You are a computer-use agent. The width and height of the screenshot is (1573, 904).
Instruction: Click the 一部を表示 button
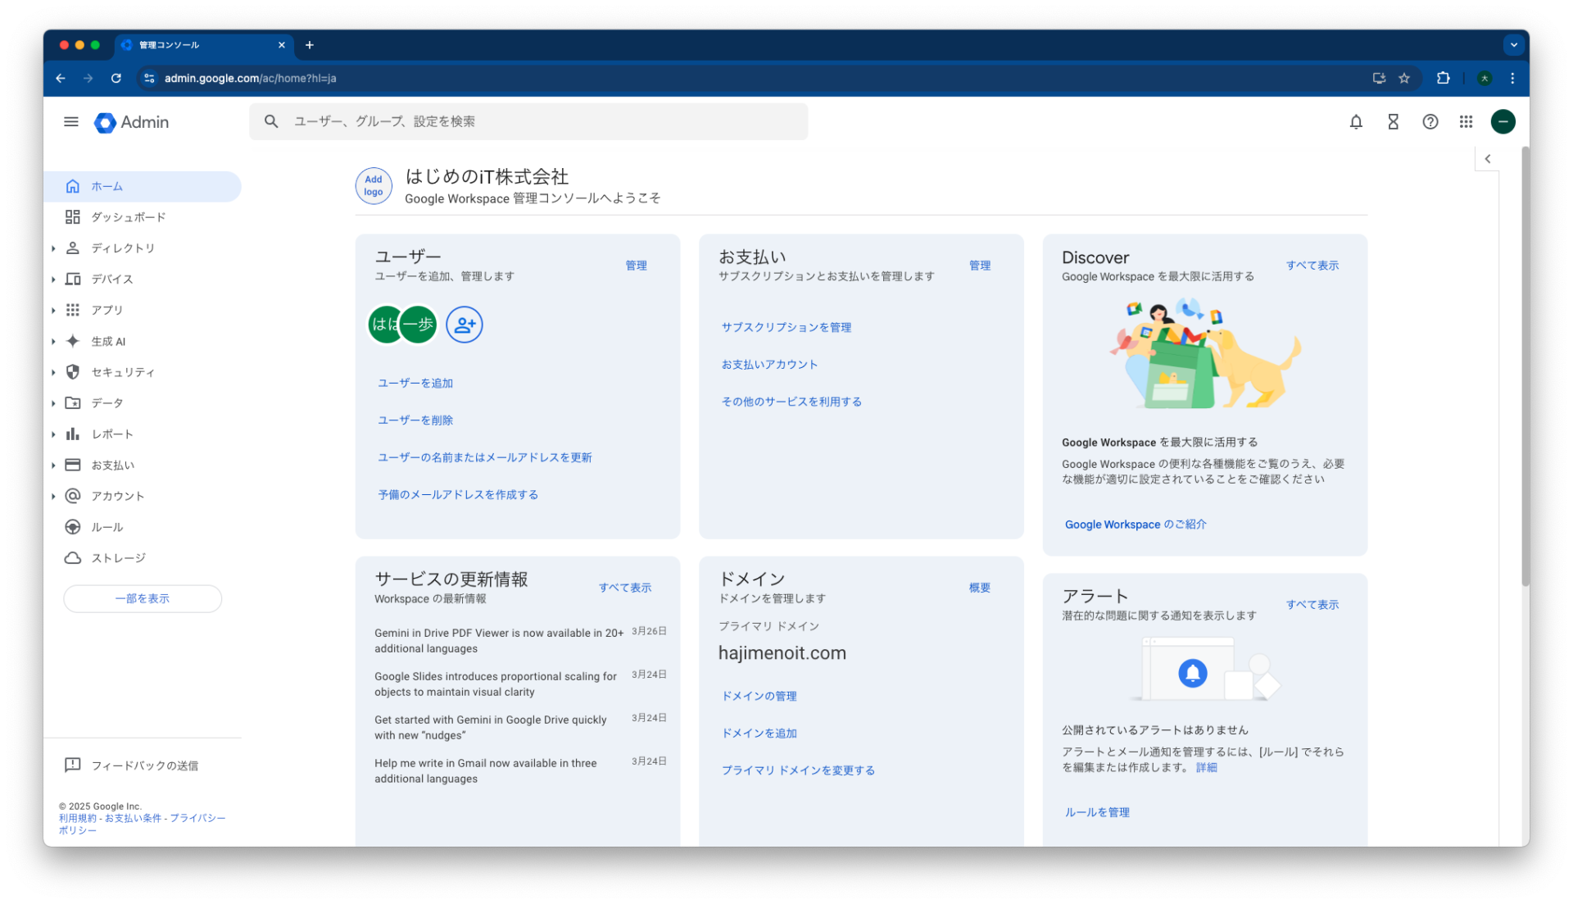point(143,598)
